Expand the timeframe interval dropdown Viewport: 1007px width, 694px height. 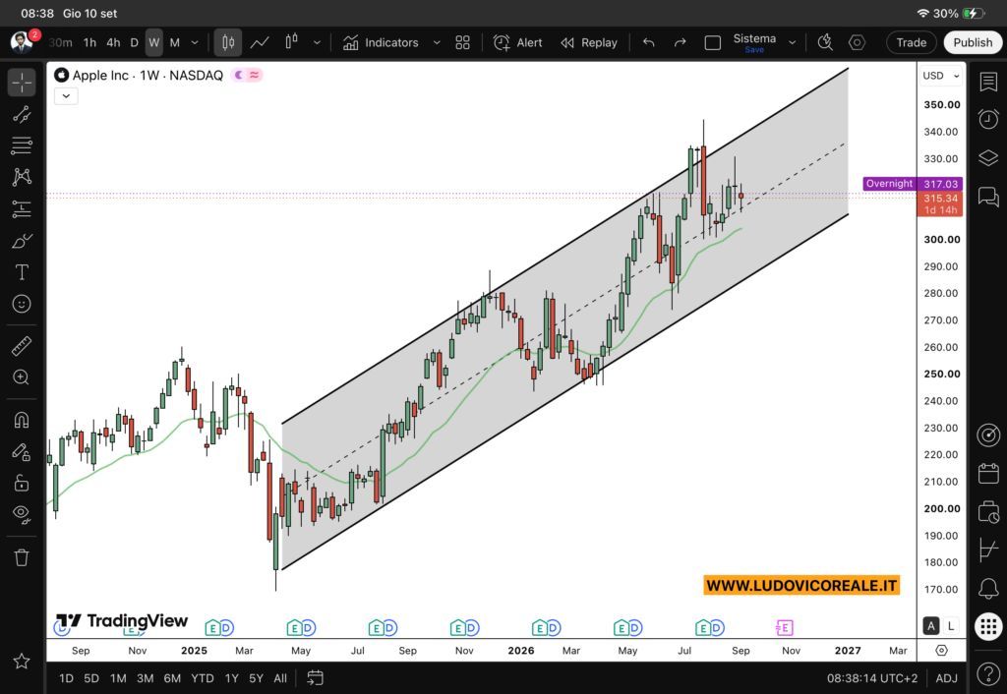195,42
